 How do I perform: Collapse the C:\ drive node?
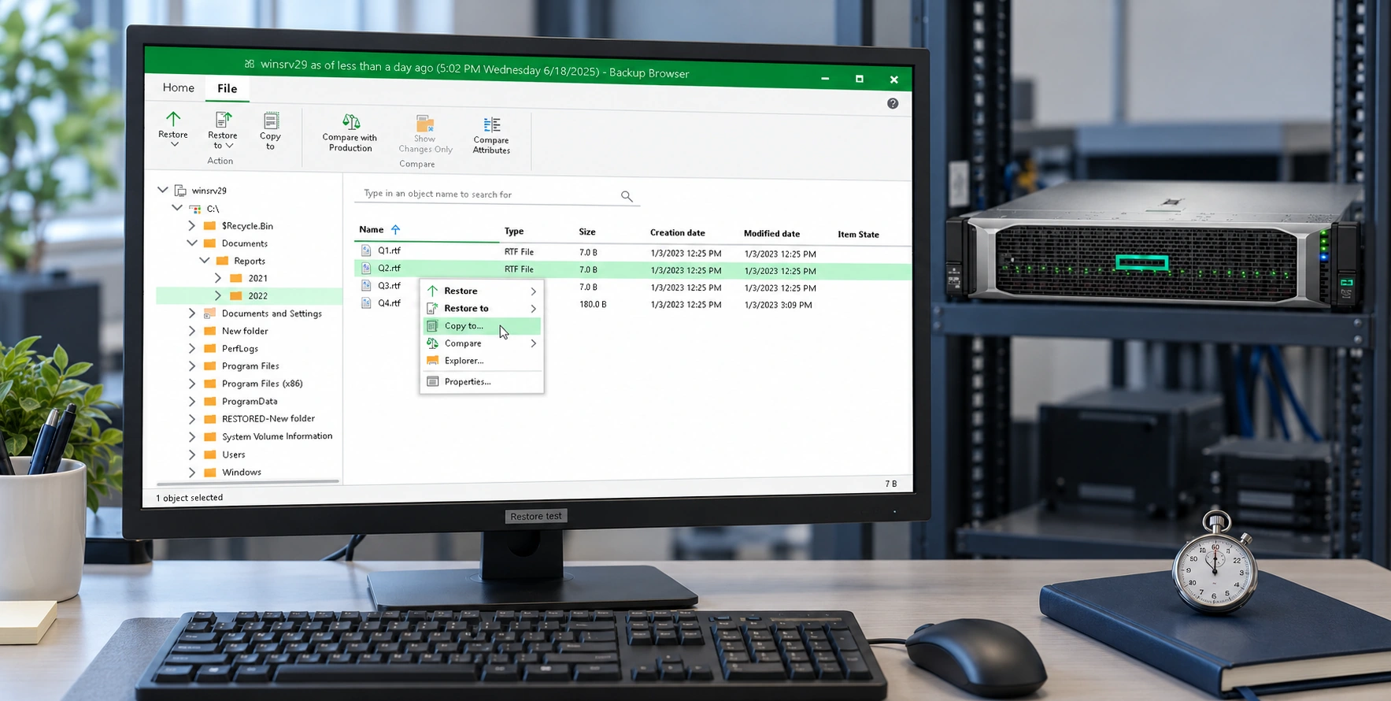tap(177, 208)
